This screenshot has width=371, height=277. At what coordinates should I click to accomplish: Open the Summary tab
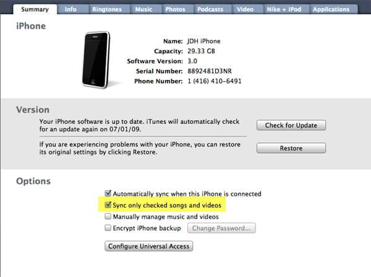click(x=35, y=9)
